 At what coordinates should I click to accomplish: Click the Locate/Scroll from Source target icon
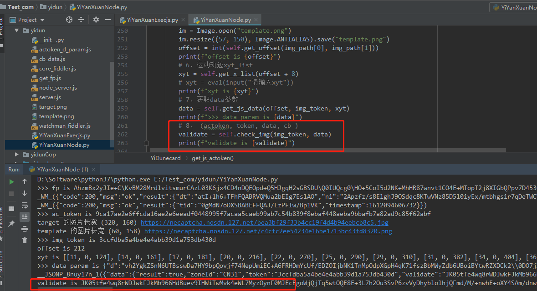click(x=69, y=20)
